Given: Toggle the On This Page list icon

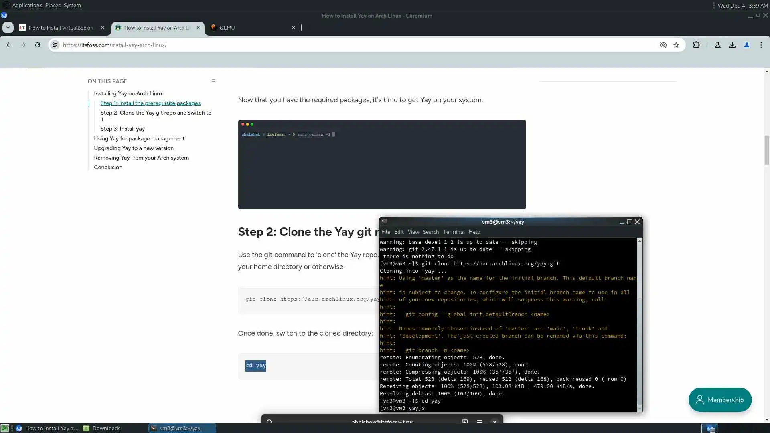Looking at the screenshot, I should coord(213,81).
